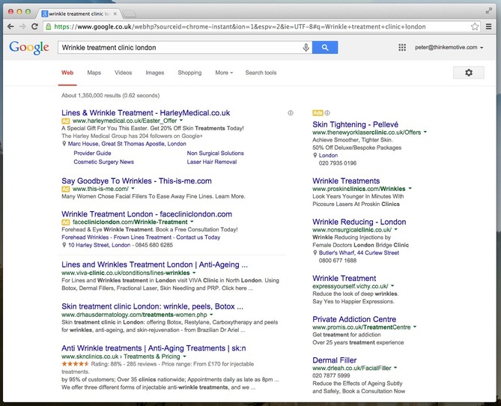Open Say Goodbye To Wrinkles link
The image size is (501, 406).
[x=136, y=181]
